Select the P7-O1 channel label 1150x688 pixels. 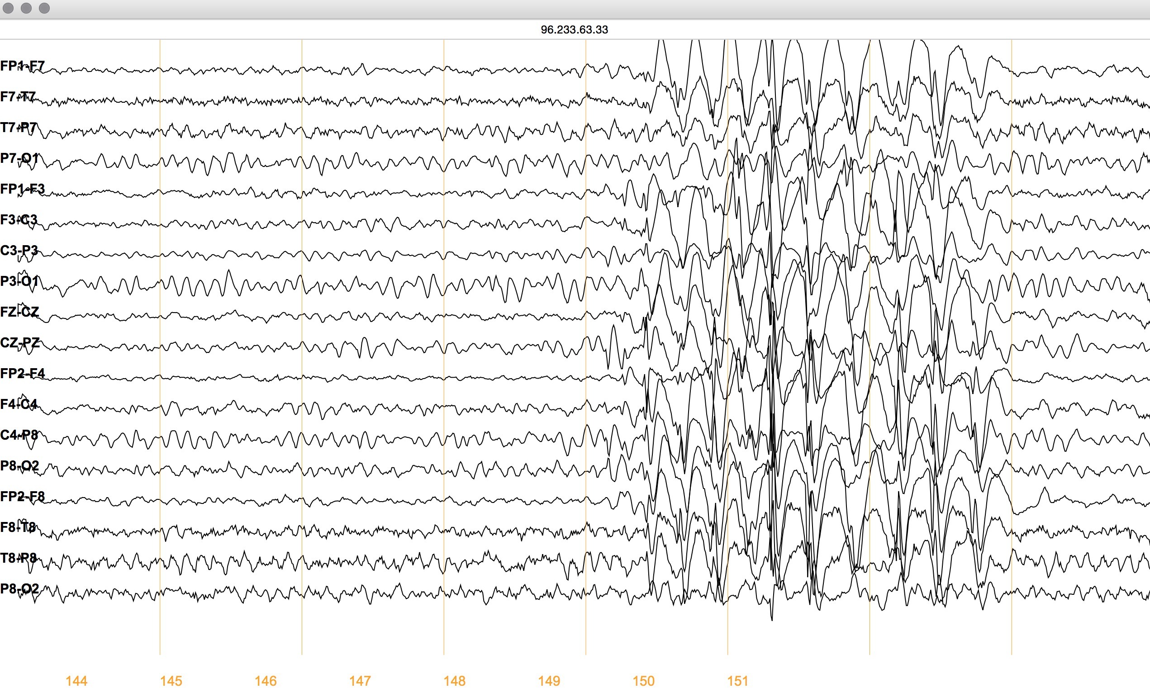pos(19,158)
